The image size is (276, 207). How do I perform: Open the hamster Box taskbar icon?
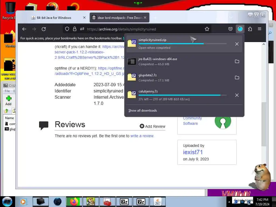point(91,202)
